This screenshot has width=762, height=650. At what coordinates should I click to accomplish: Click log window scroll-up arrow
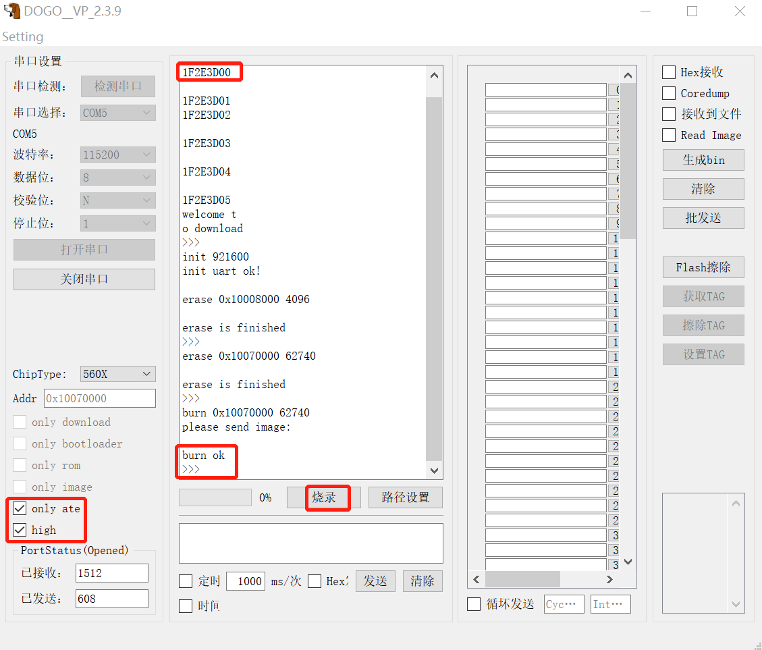click(434, 76)
